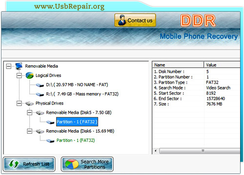The image size is (244, 175).
Task: Select R:\ 7.49 GB Mass memory drive
Action: (82, 94)
